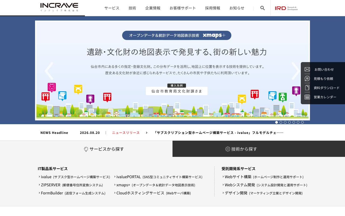Click the envelope icon for お問い合わせ

pos(307,69)
